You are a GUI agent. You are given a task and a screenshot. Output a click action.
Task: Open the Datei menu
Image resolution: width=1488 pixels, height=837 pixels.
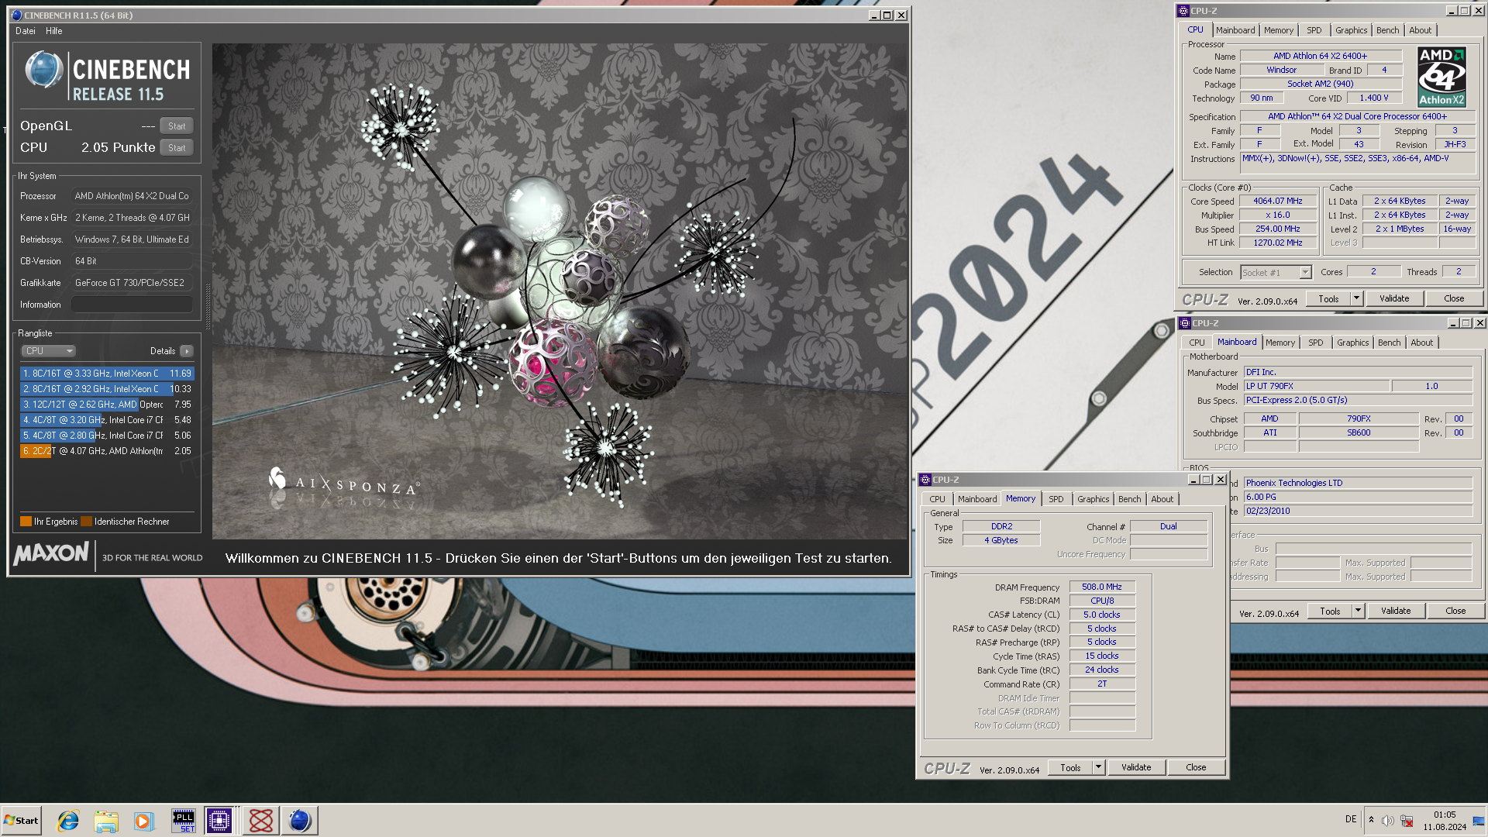coord(26,31)
